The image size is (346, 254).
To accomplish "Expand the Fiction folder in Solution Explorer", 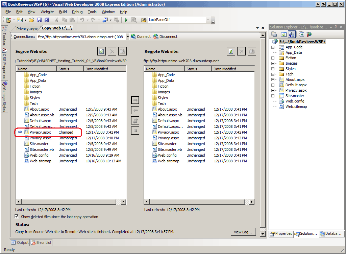I will [273, 58].
